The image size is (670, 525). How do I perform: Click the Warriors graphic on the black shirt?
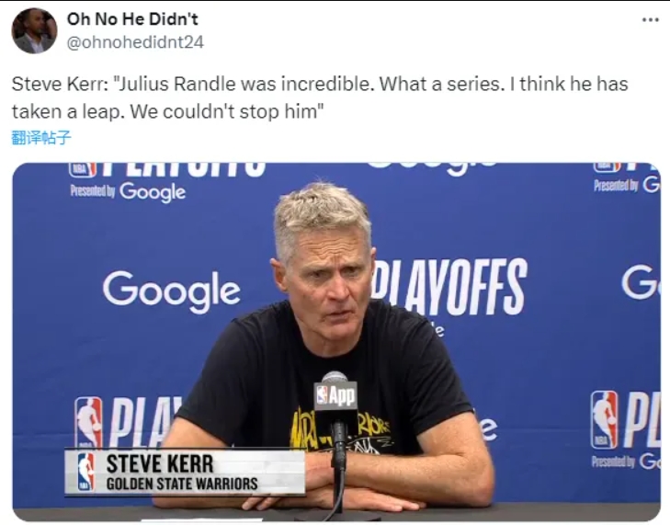tap(340, 432)
